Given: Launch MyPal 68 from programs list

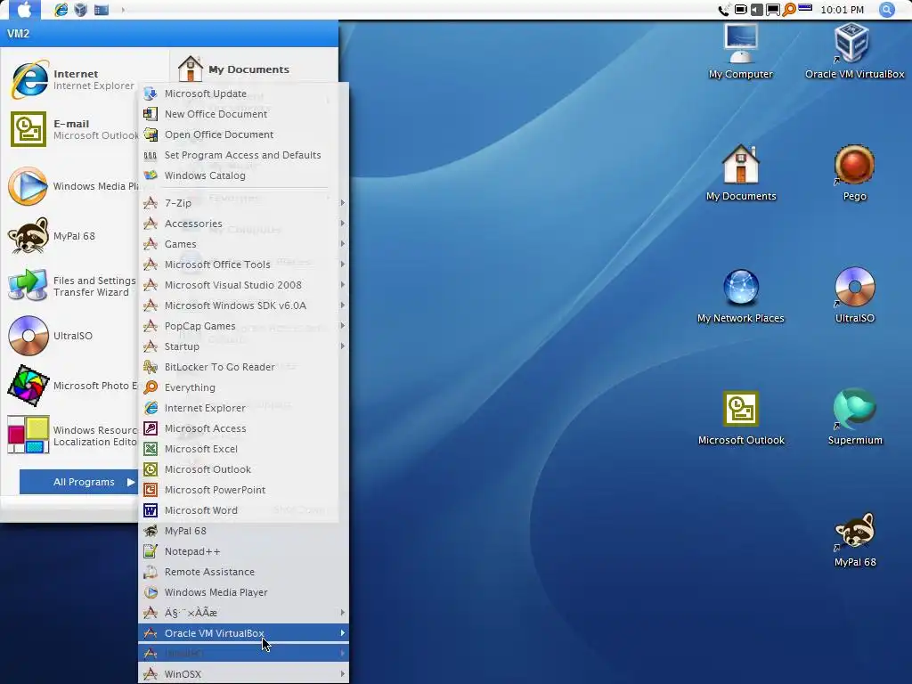Looking at the screenshot, I should click(243, 531).
